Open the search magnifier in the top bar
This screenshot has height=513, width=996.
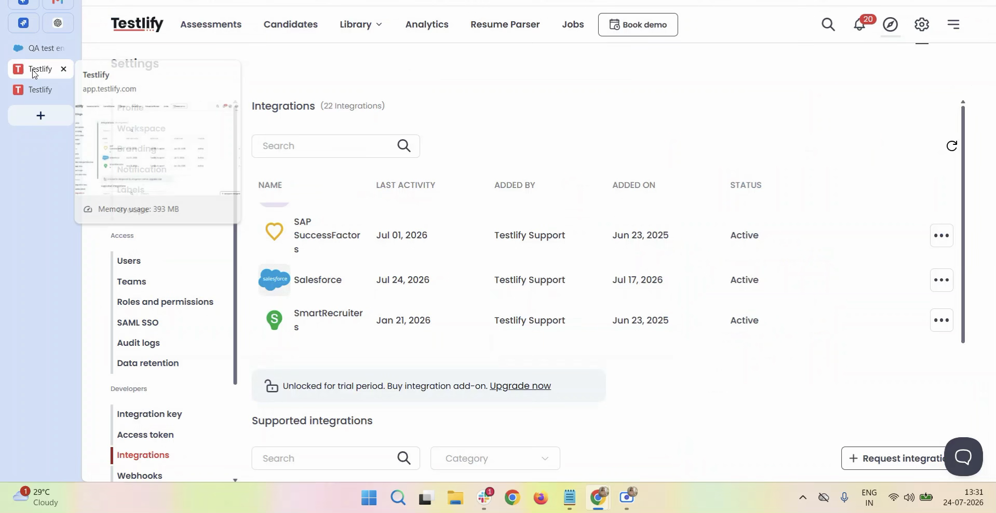(828, 24)
